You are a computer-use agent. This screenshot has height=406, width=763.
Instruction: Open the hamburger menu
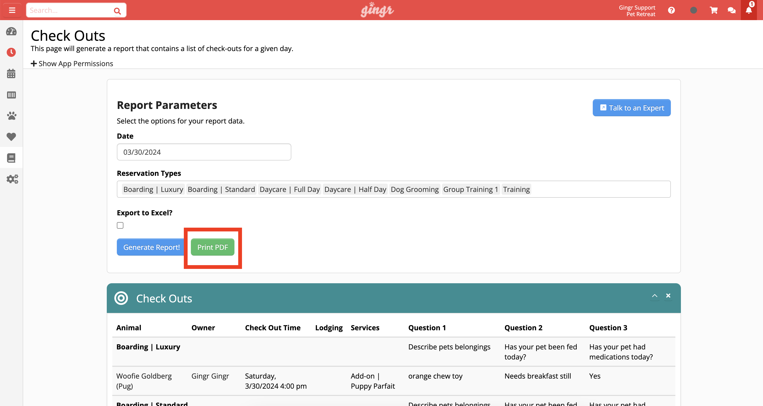point(12,10)
